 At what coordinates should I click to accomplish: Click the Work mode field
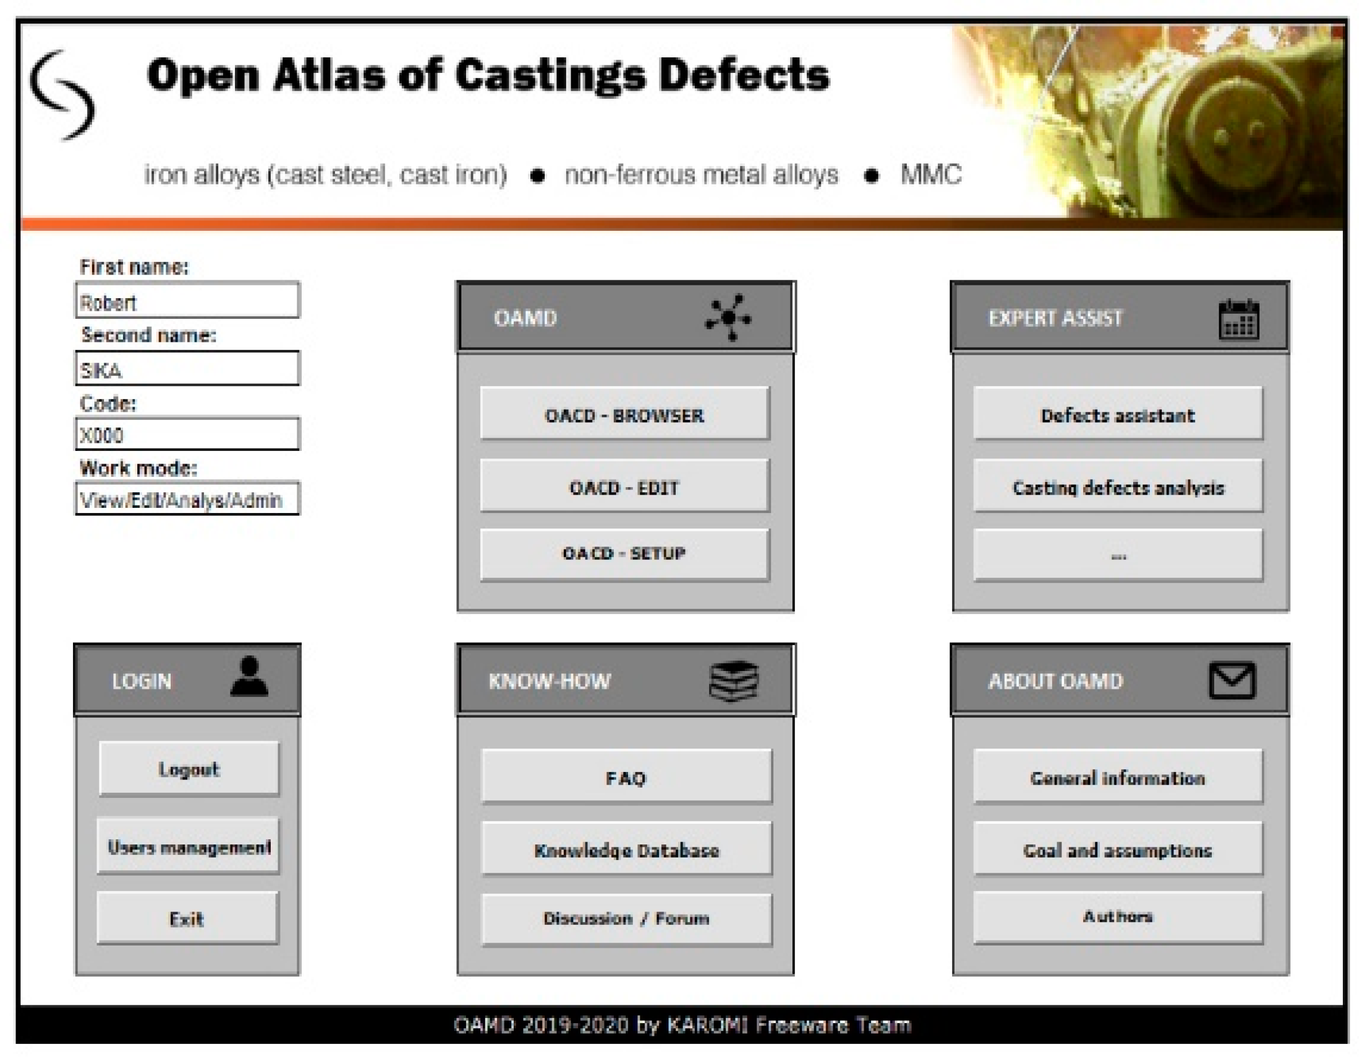pos(187,499)
